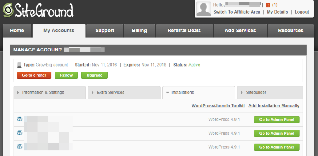Click the start date Nov 11, 2016
Screen dimensions: 318x156
[104, 65]
